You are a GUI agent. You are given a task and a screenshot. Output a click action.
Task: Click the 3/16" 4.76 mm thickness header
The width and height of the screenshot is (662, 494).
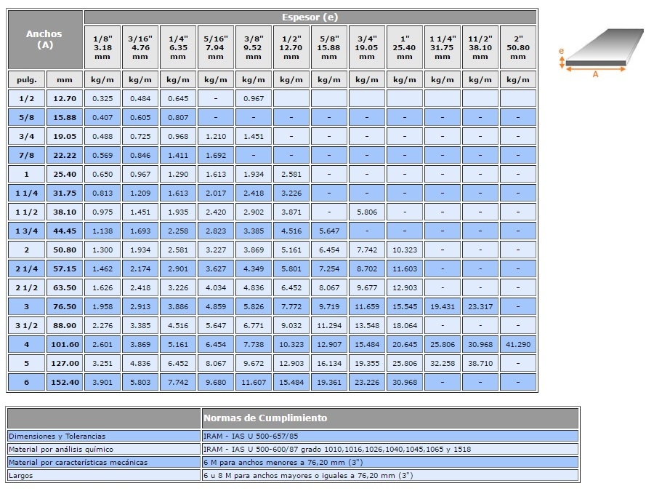pos(140,47)
